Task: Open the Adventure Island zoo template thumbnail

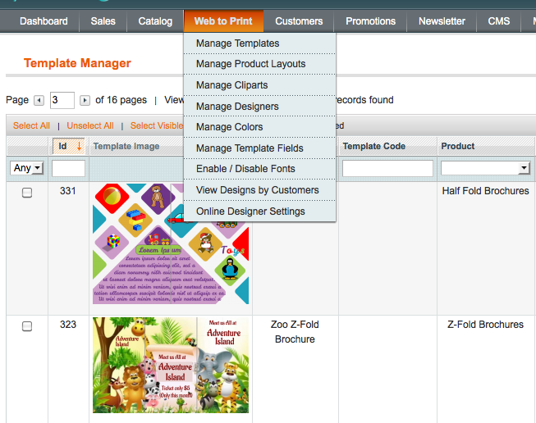Action: [x=171, y=366]
